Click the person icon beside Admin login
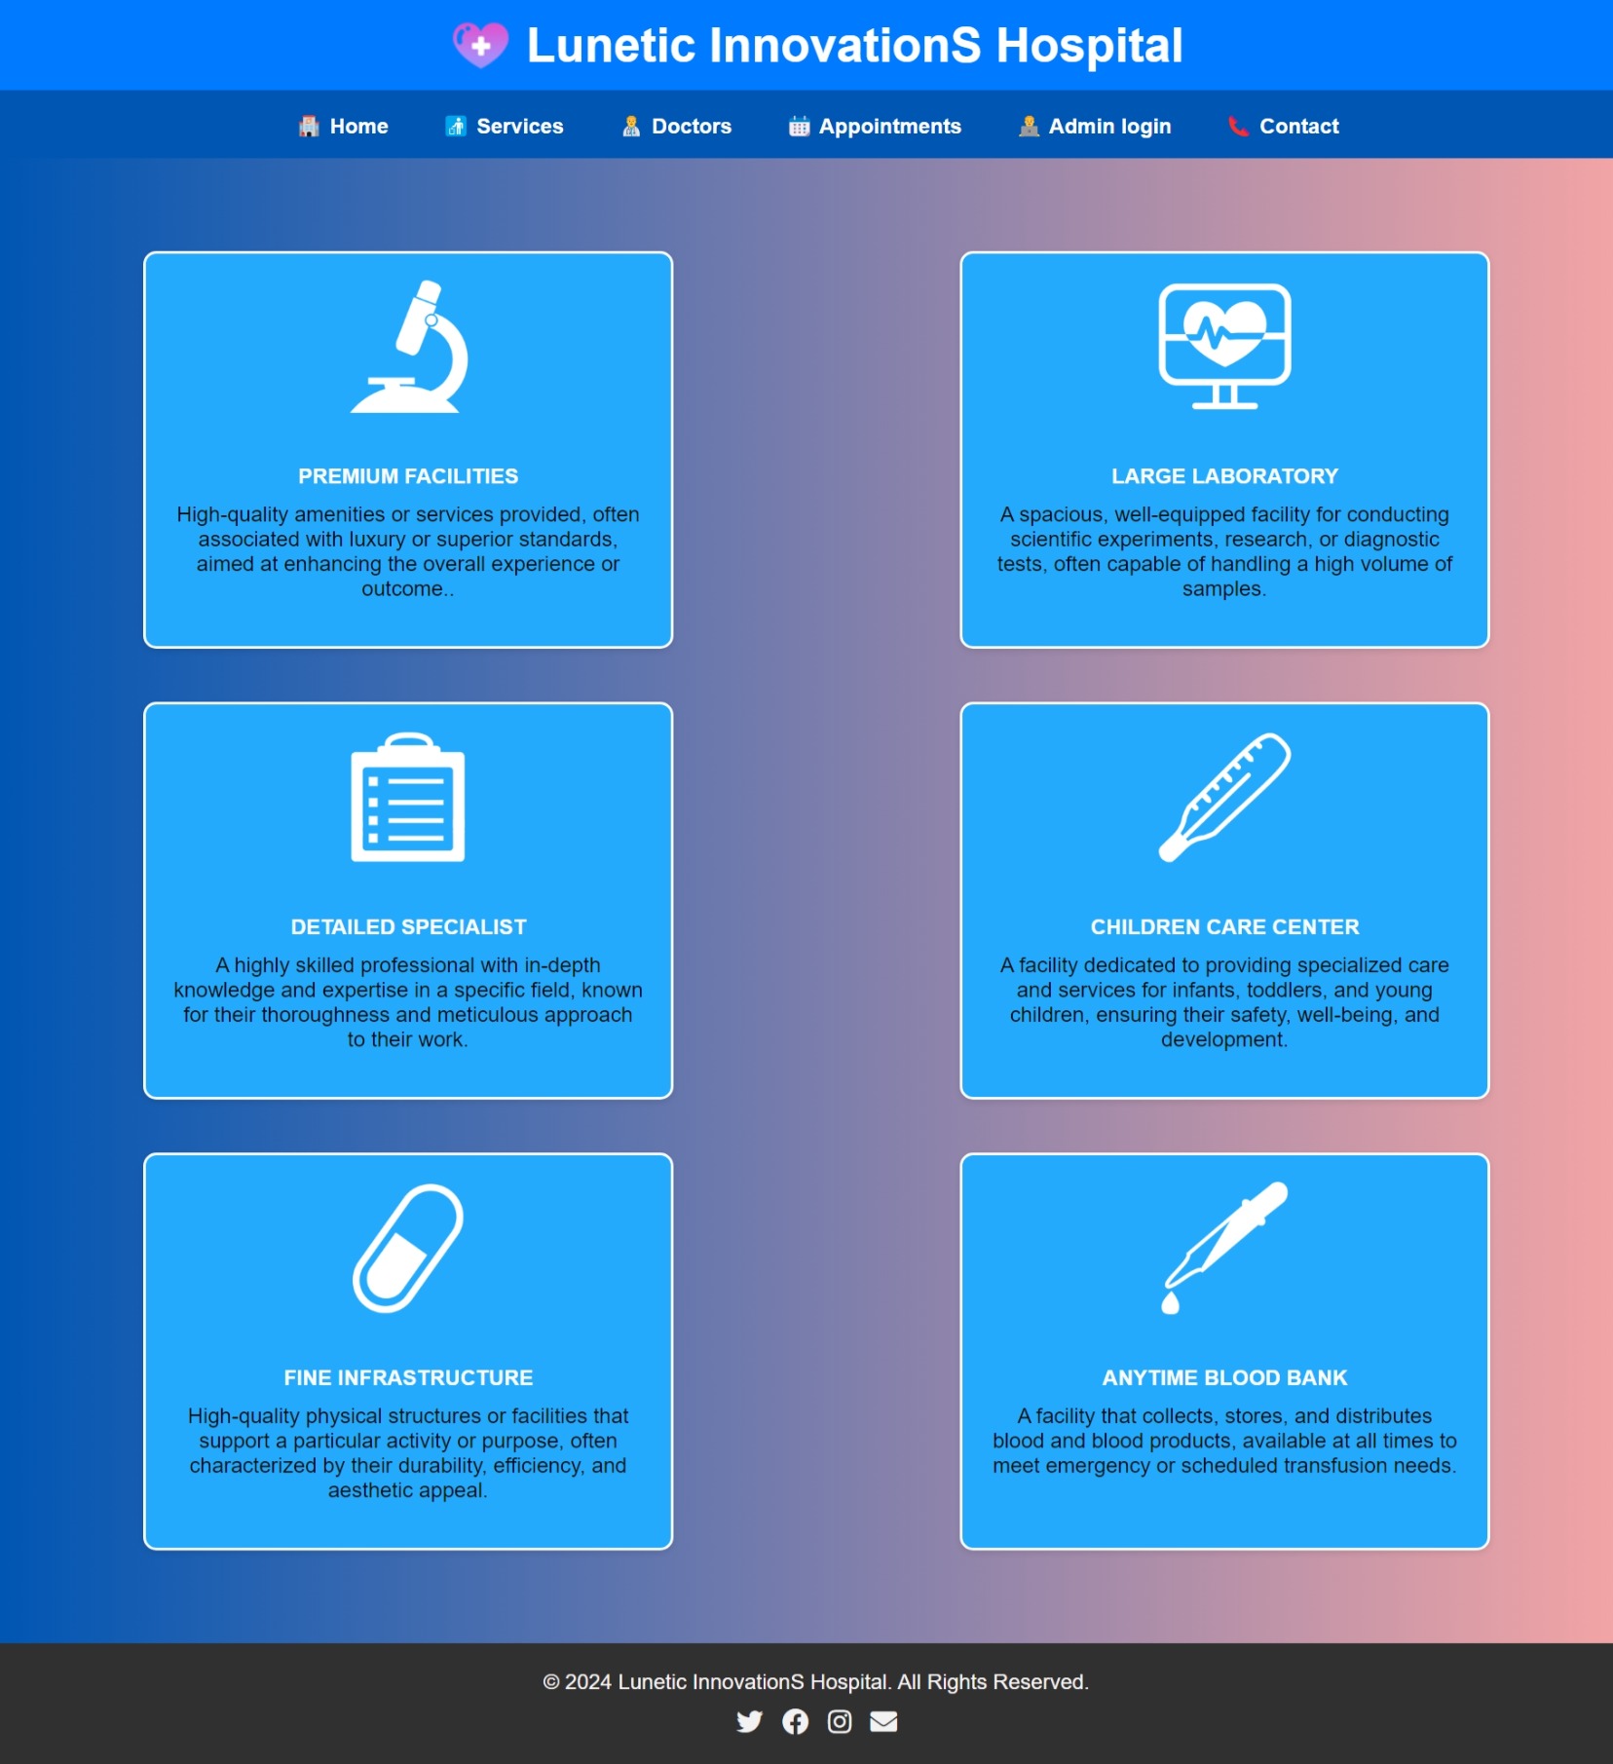1613x1764 pixels. pos(1029,126)
